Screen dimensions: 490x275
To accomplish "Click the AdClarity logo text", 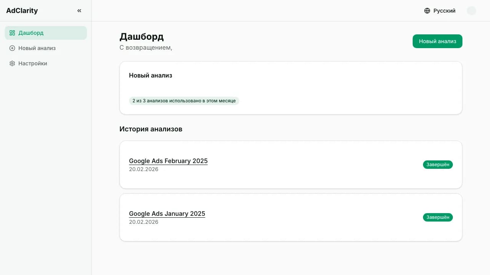I will click(22, 10).
